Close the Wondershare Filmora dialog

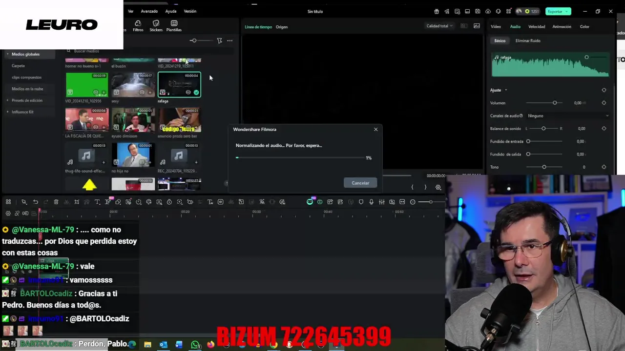[x=375, y=129]
